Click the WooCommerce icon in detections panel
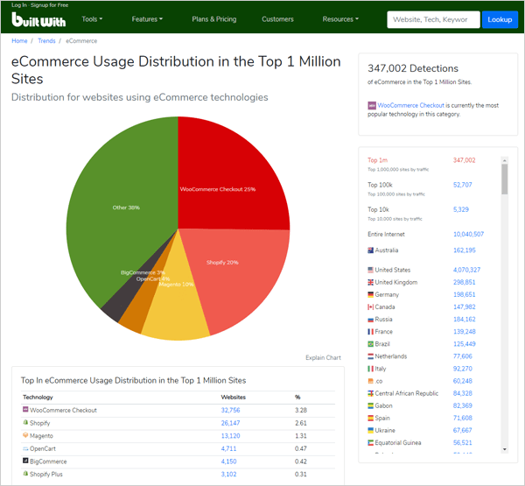 (x=372, y=106)
